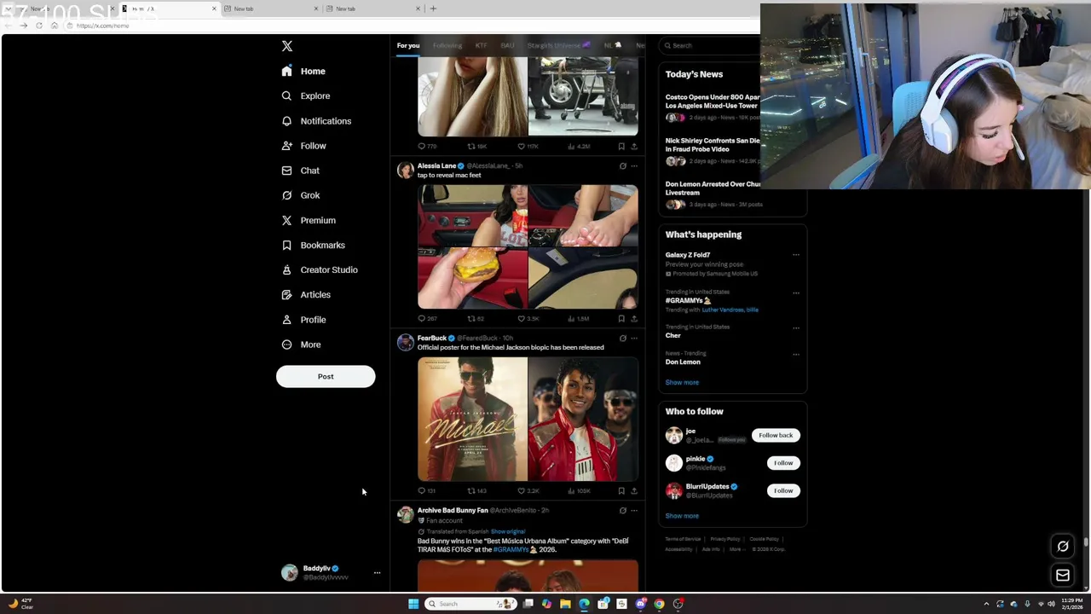
Task: View analytics of the FearBuck post
Action: 579,490
